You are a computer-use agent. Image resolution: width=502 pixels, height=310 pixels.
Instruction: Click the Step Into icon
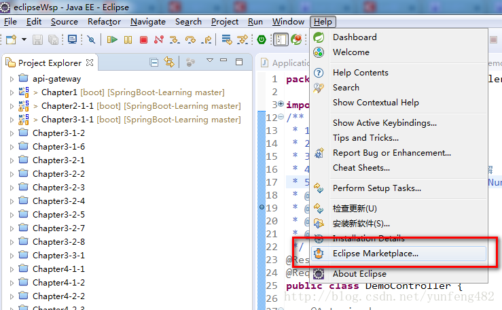click(175, 39)
